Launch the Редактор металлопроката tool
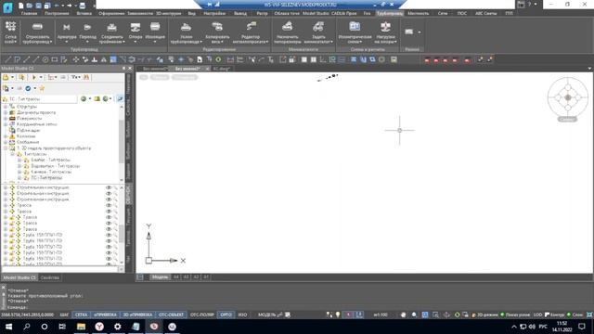 click(x=251, y=32)
